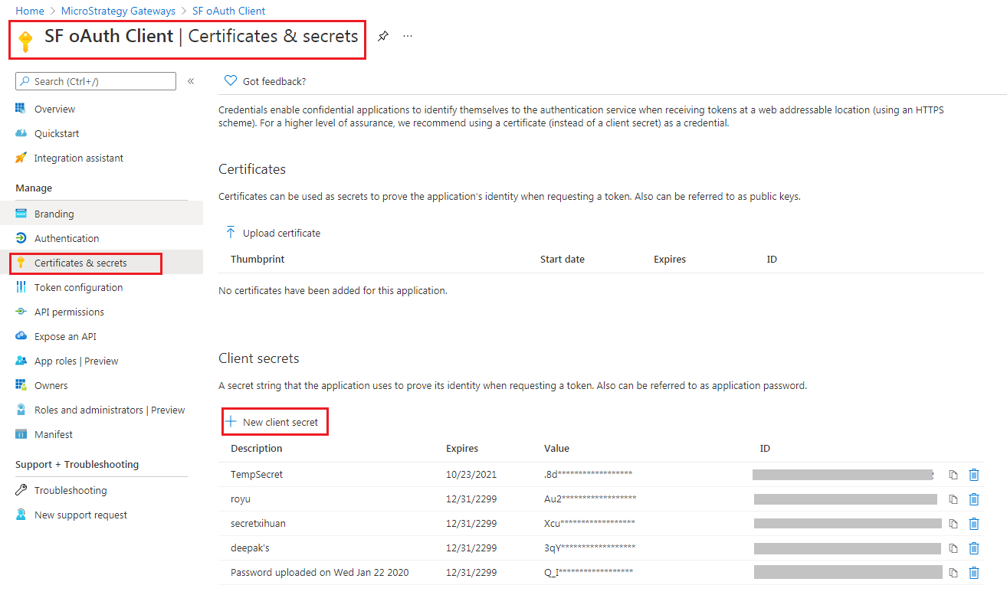
Task: Navigate to MicroStrategy Gateways breadcrumb
Action: tap(118, 11)
